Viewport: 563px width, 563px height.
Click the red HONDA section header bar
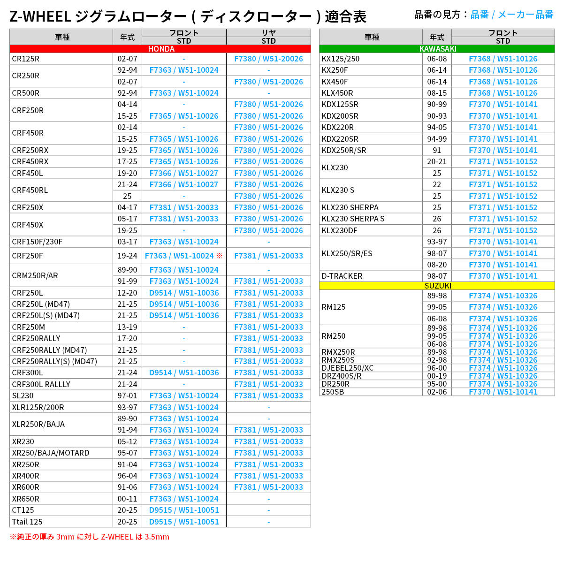tap(160, 49)
